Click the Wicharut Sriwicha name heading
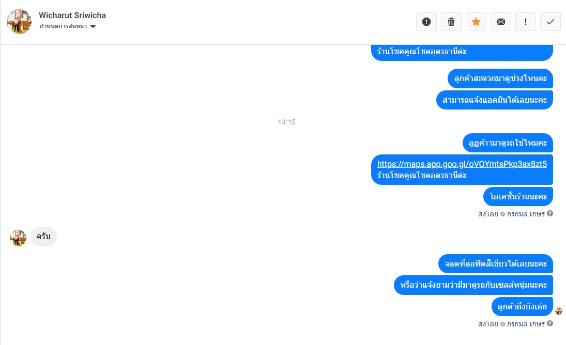The width and height of the screenshot is (566, 345). [72, 15]
